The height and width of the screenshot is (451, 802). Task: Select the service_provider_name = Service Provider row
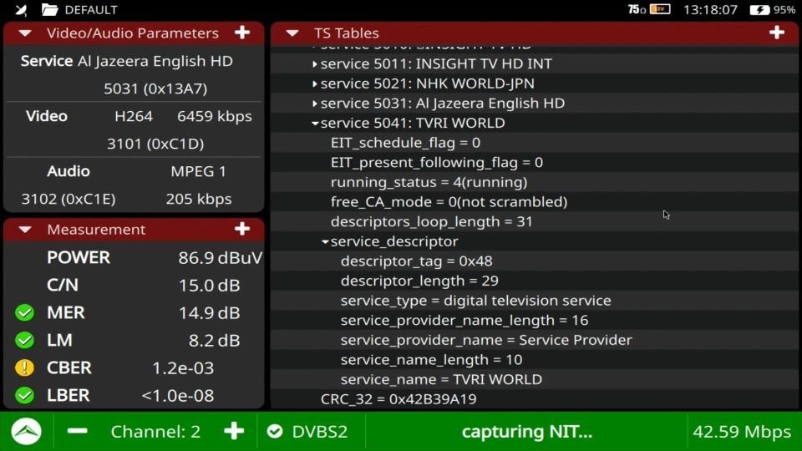tap(535, 340)
